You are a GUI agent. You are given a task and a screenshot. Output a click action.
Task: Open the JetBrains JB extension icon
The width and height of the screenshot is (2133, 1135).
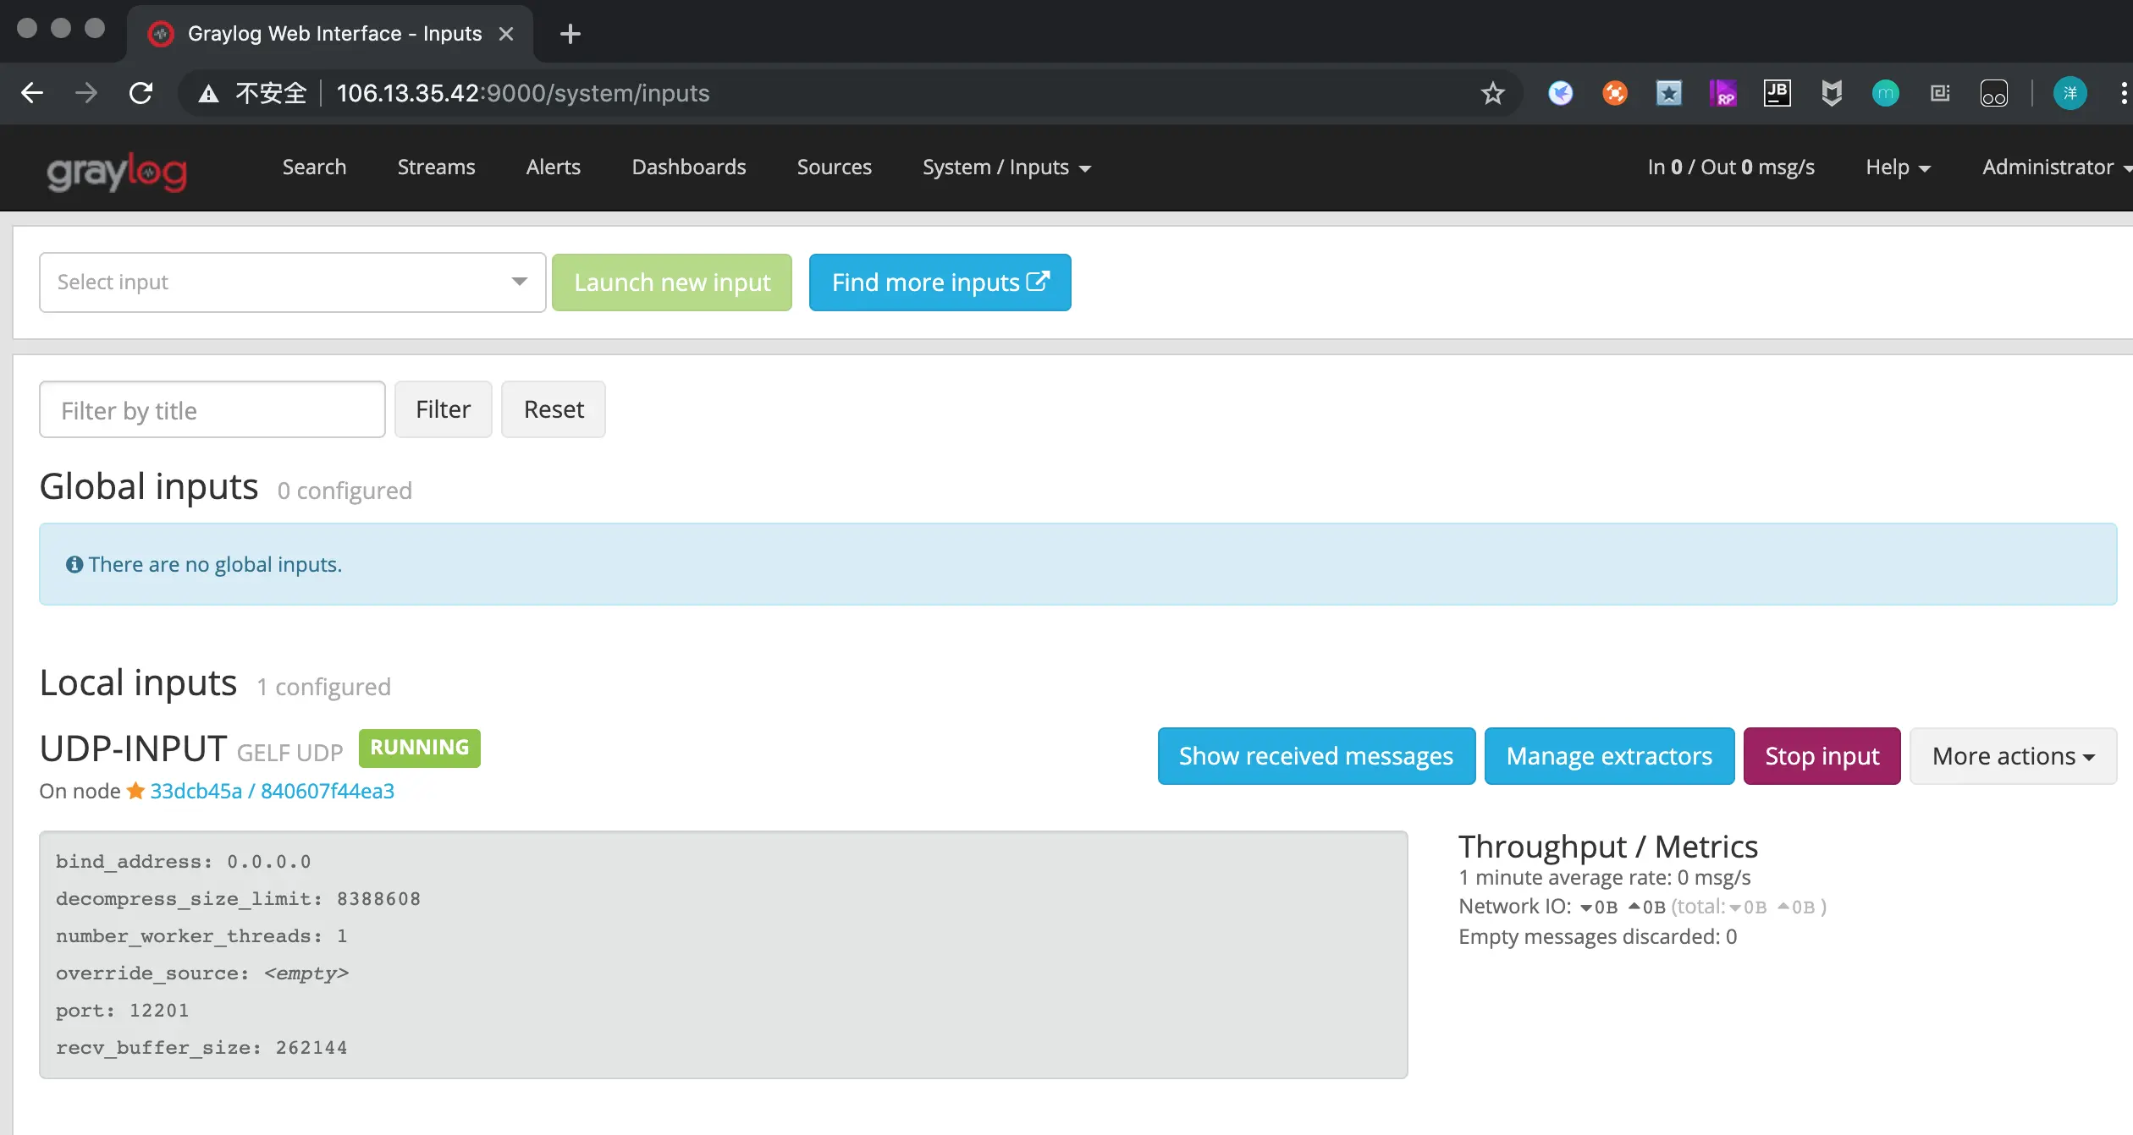pyautogui.click(x=1777, y=93)
